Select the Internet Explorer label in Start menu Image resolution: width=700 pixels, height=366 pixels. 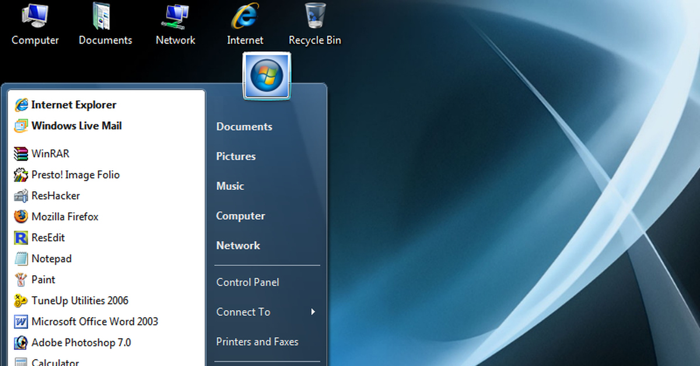coord(74,105)
